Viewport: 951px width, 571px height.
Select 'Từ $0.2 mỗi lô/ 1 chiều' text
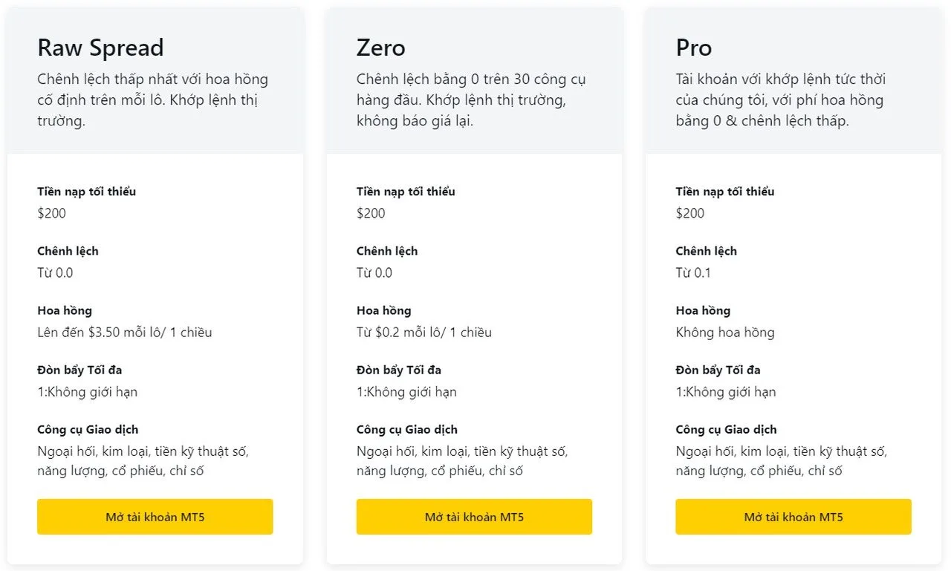pyautogui.click(x=423, y=332)
